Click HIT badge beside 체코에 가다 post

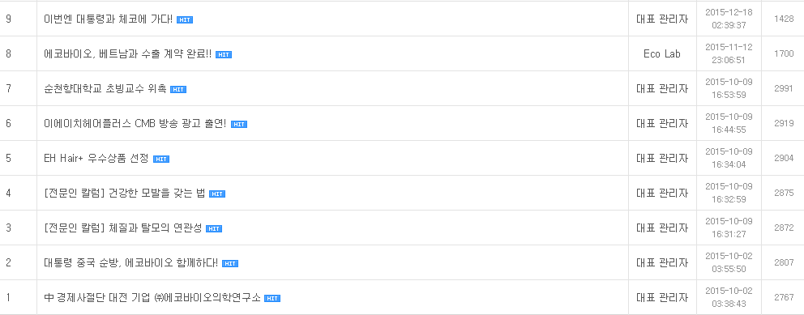point(185,20)
